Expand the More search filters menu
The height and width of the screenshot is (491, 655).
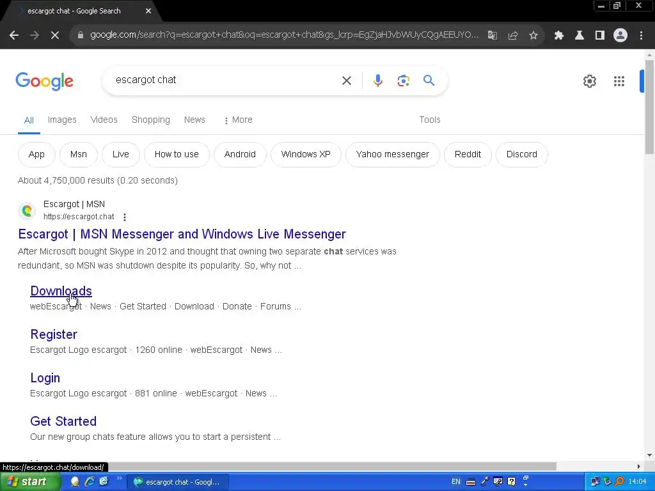pyautogui.click(x=238, y=120)
